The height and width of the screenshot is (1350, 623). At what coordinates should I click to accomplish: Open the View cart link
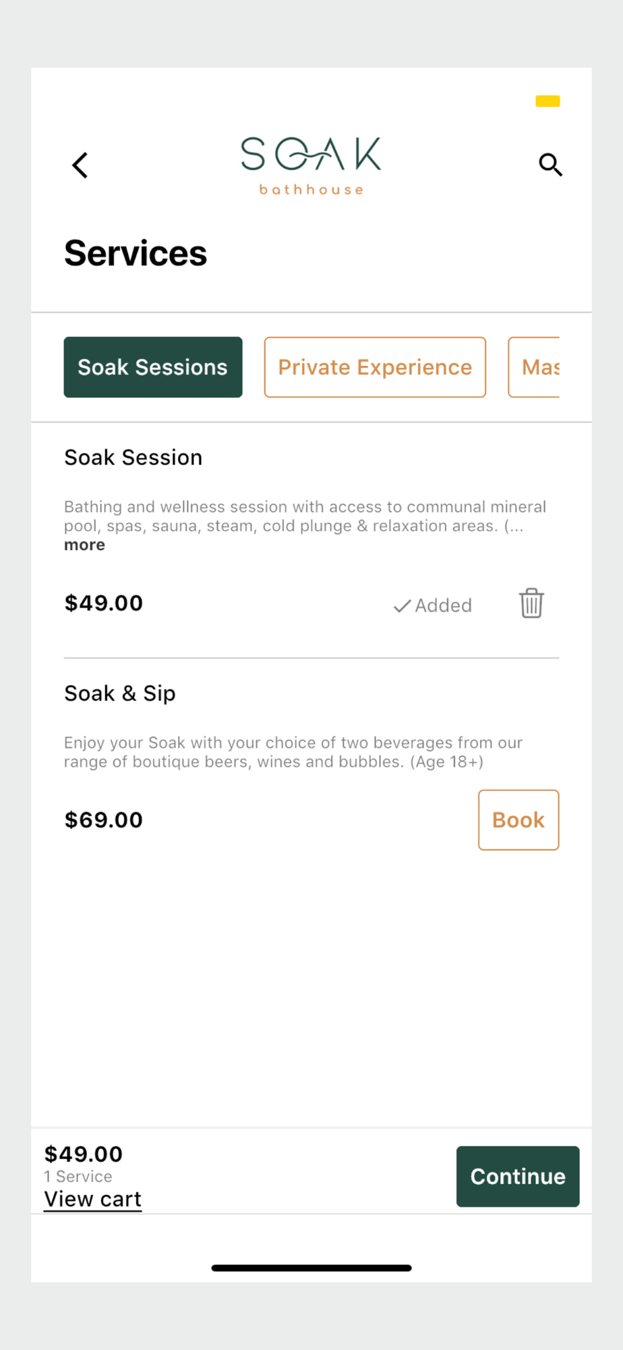(x=93, y=1199)
